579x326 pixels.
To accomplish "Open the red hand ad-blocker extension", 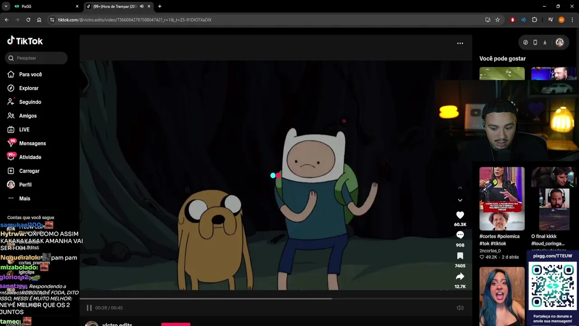I will (x=513, y=20).
